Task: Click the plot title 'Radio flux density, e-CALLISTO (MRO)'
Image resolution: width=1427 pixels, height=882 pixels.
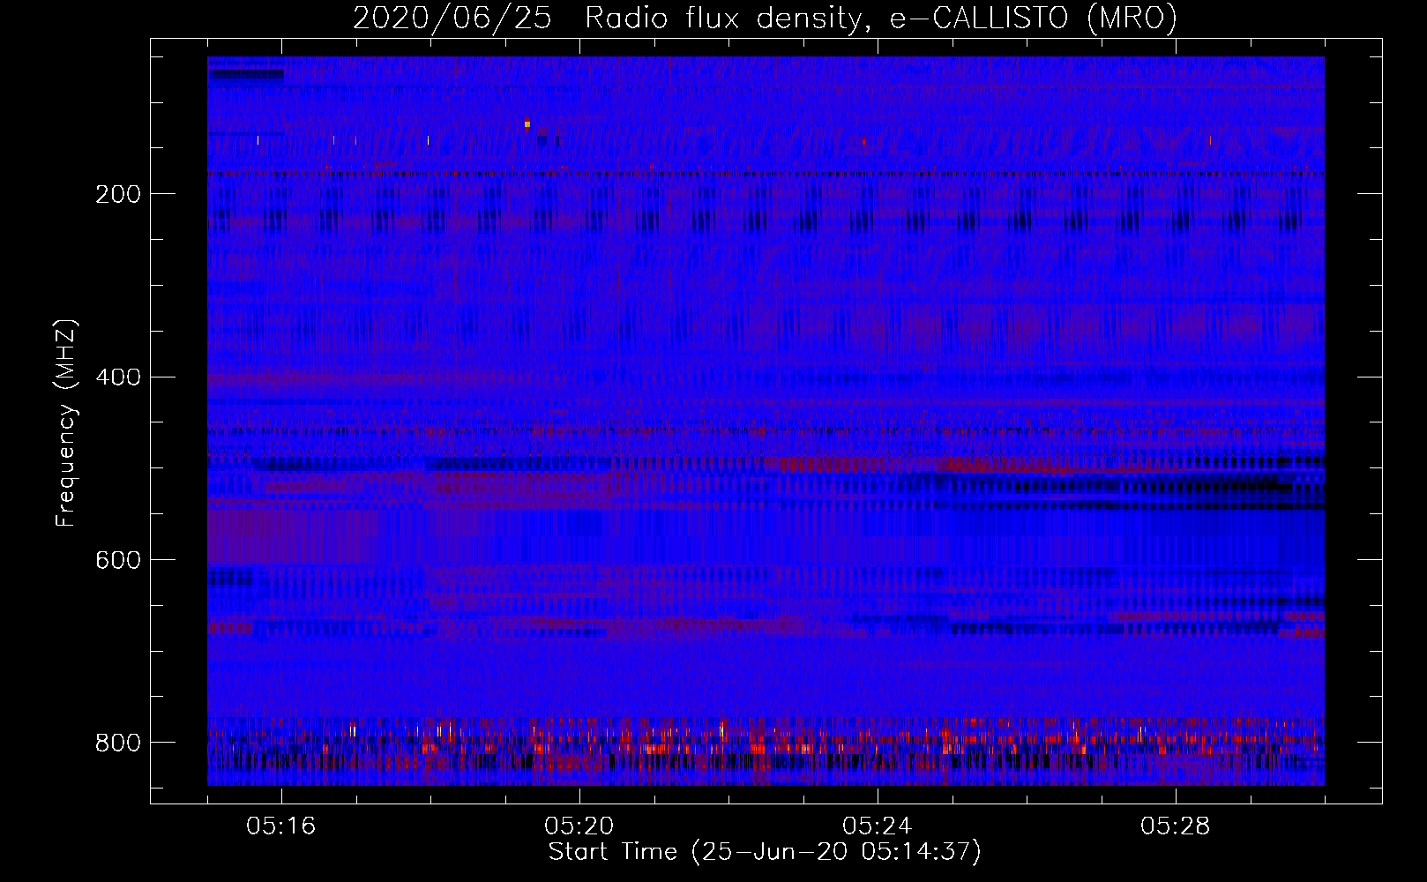Action: (881, 18)
